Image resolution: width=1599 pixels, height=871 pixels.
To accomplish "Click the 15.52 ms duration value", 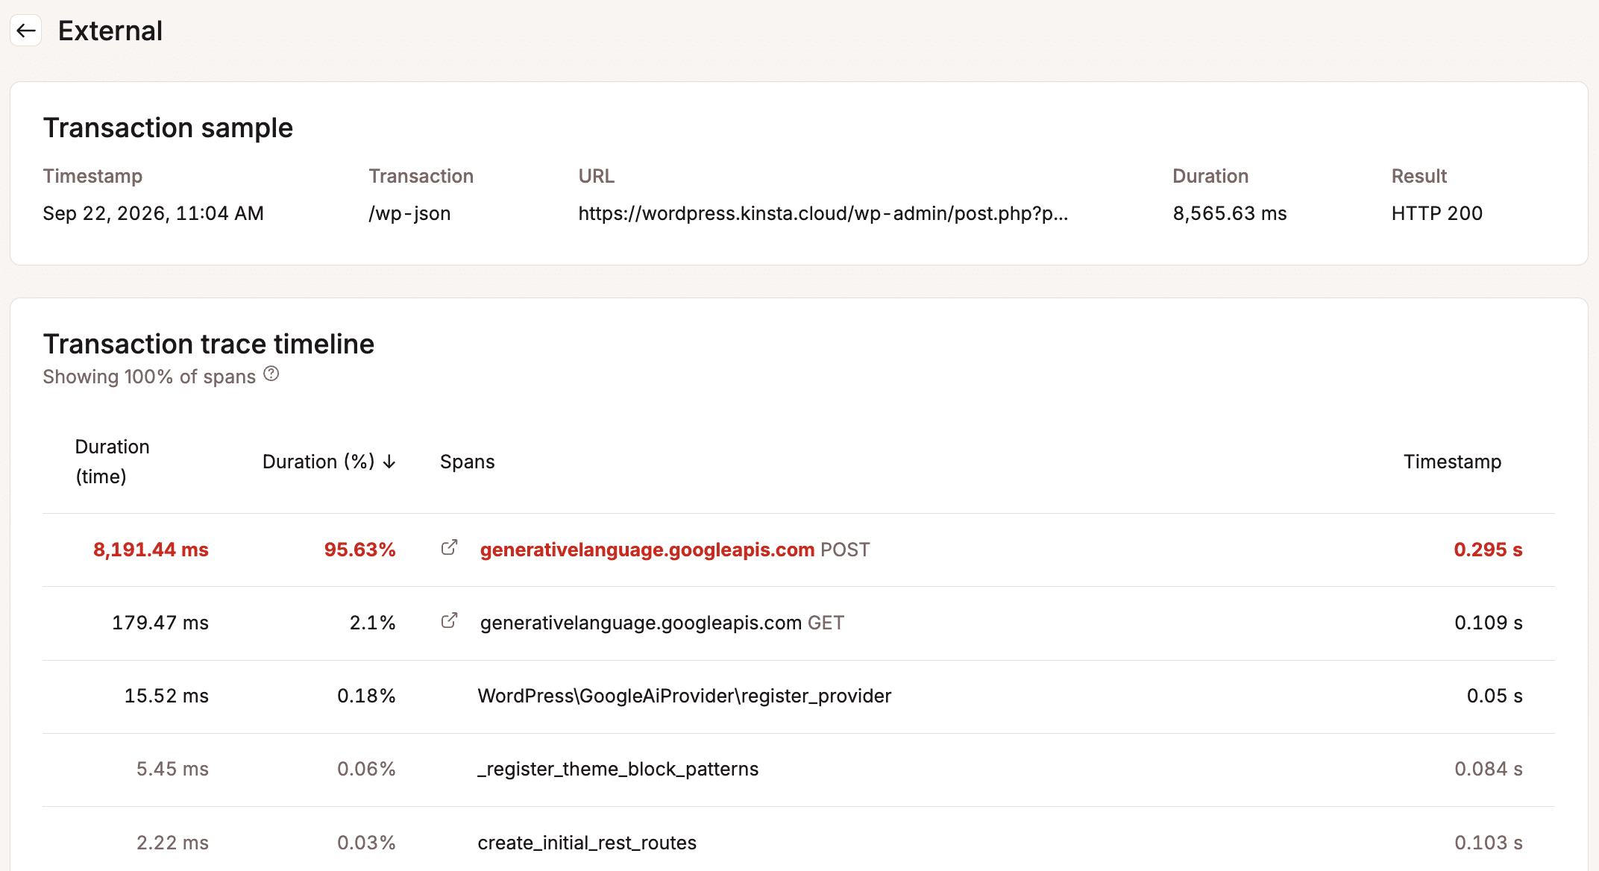I will point(166,696).
